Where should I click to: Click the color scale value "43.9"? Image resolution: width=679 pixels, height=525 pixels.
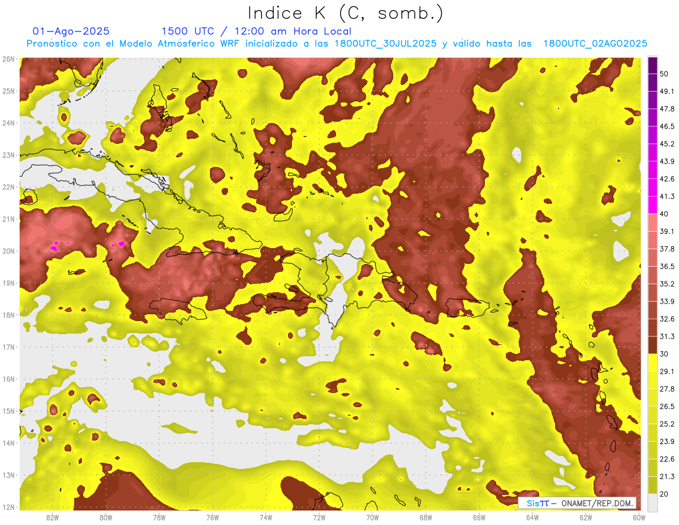point(667,161)
